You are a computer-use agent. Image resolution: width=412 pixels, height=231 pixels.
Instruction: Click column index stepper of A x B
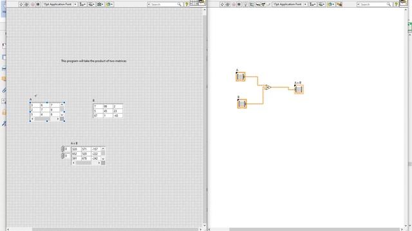click(x=62, y=156)
